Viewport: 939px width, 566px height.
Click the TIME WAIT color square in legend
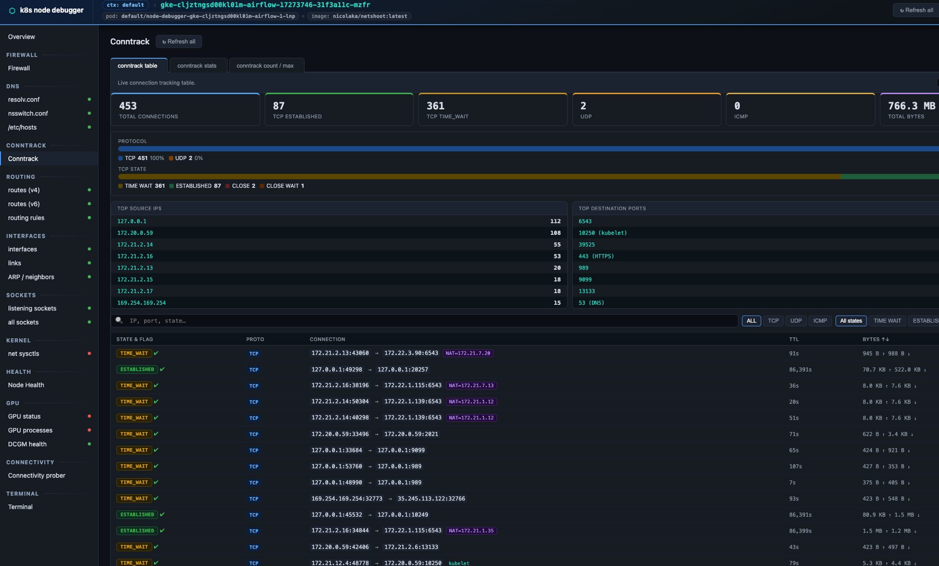(121, 186)
